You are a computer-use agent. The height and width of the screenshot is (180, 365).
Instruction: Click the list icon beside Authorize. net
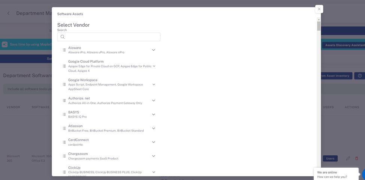(64, 100)
